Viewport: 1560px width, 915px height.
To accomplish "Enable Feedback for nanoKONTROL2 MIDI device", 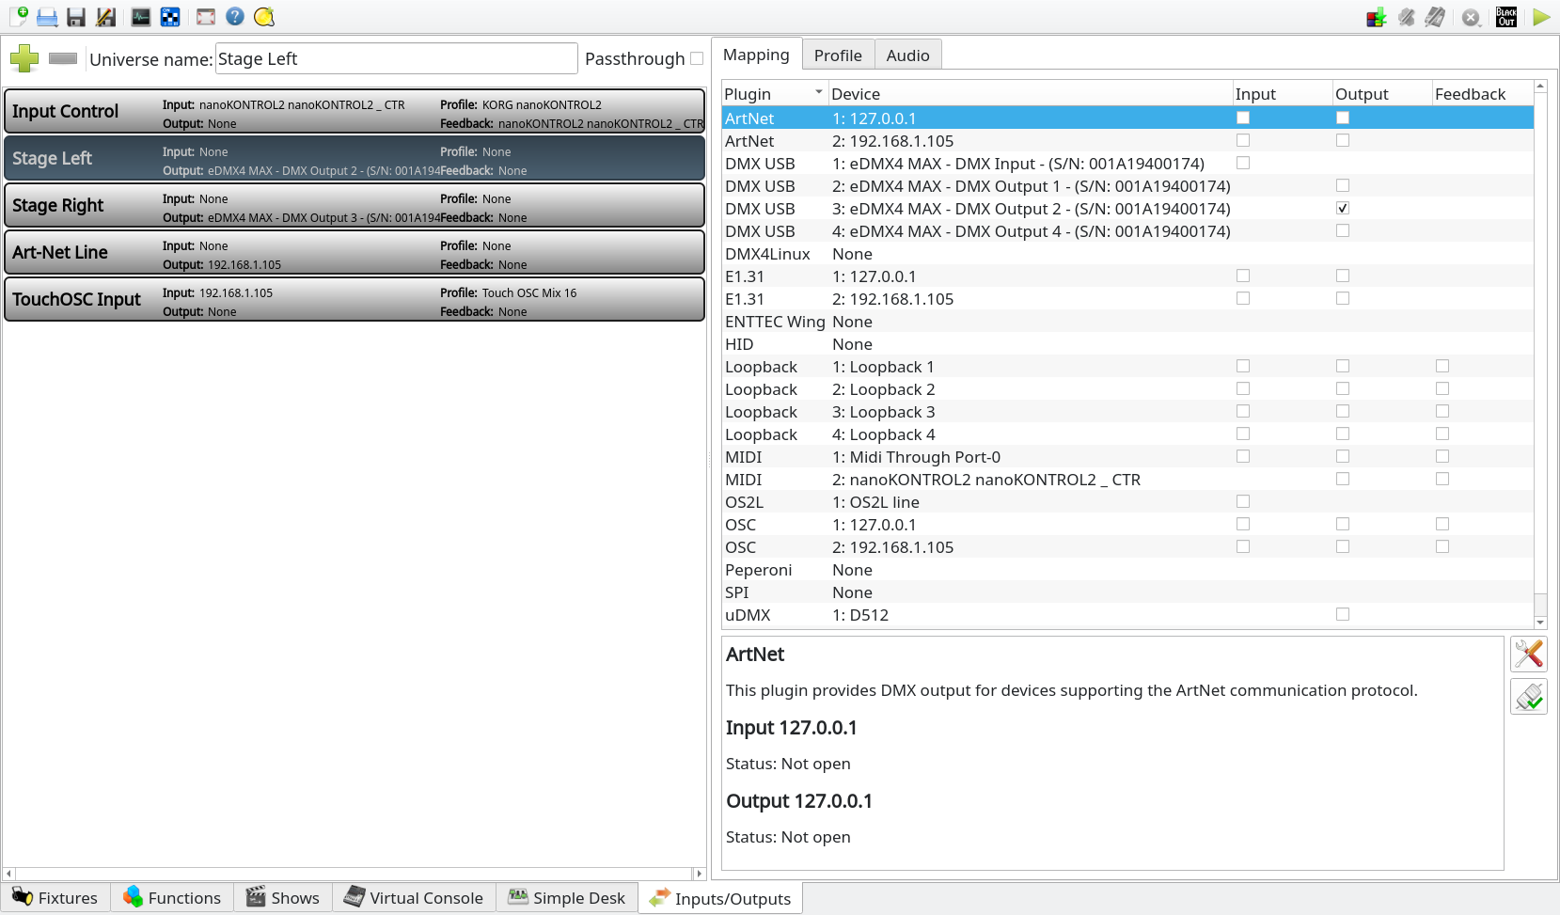I will pyautogui.click(x=1442, y=479).
